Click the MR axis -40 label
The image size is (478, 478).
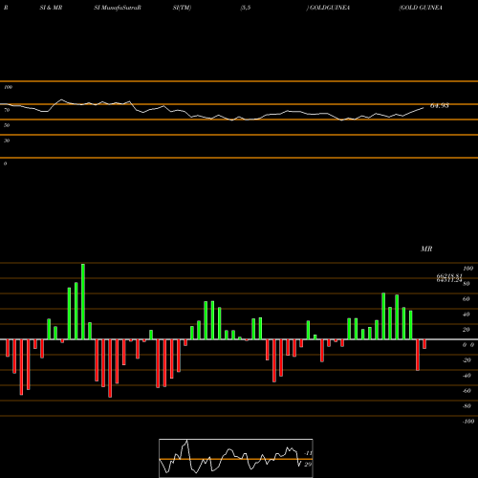(467, 376)
